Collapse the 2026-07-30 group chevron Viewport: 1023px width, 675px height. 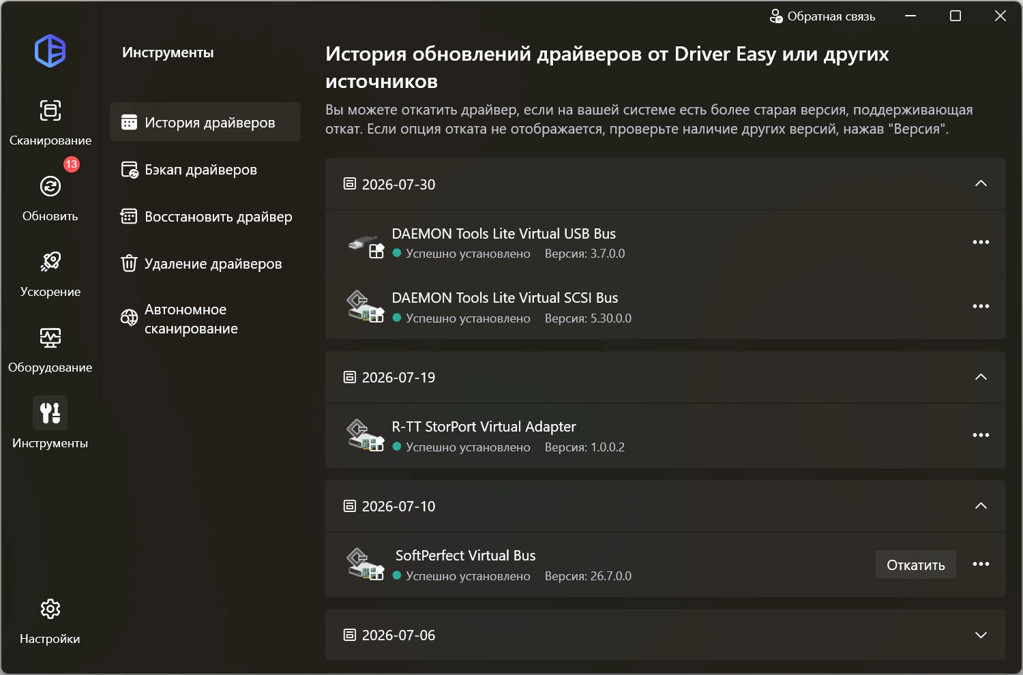pyautogui.click(x=981, y=183)
